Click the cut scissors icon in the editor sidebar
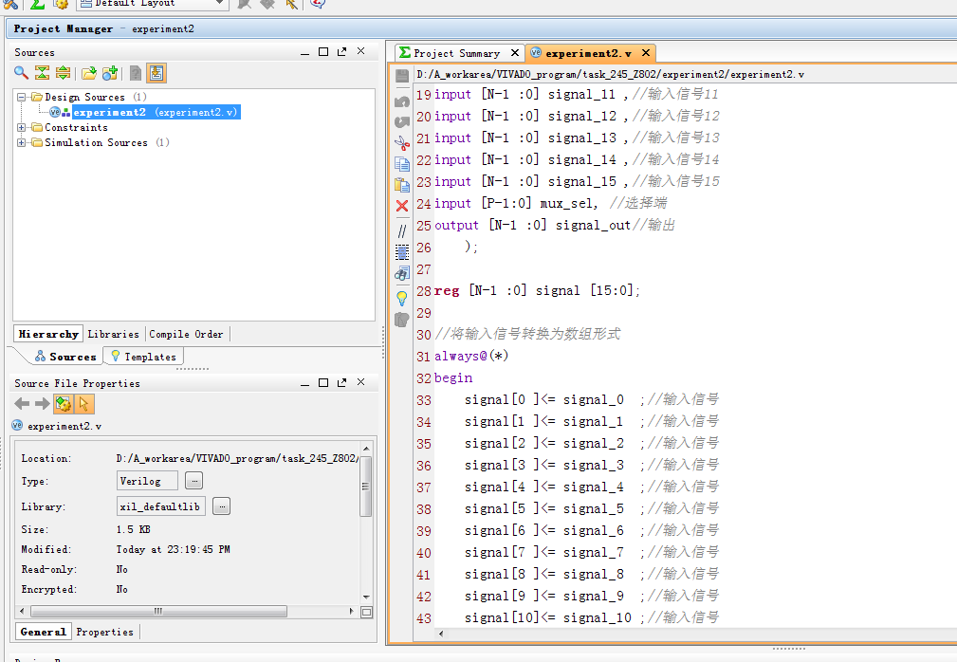957x662 pixels. click(x=401, y=143)
